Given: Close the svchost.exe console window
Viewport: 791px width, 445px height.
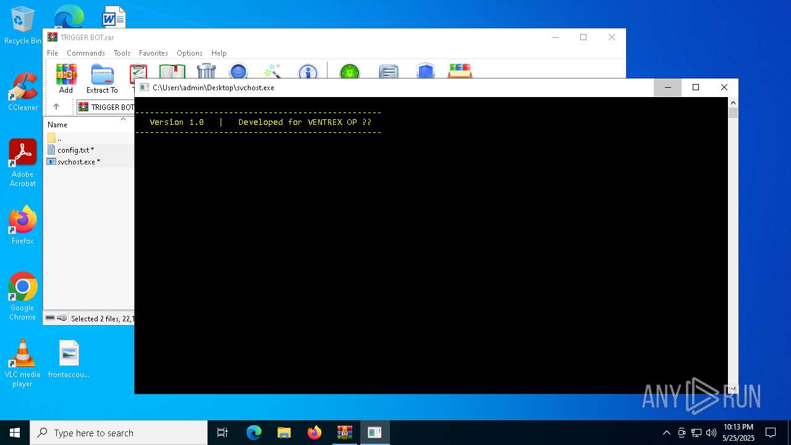Looking at the screenshot, I should (724, 87).
